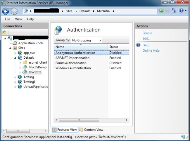Click the Connections tree horizontal scrollbar thumb
Screen dimensions: 190x141
18,131
